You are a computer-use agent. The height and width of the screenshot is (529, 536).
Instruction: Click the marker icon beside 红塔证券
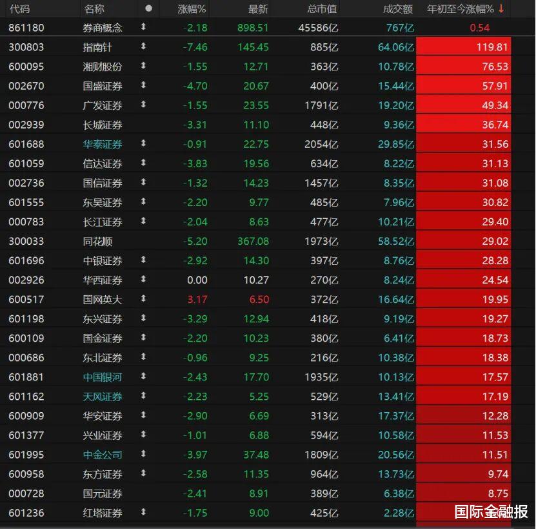[143, 512]
